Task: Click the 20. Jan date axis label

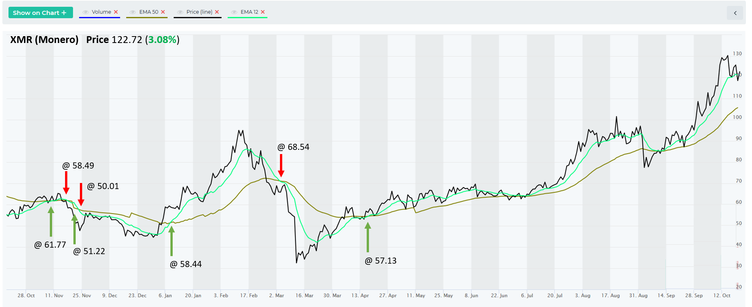Action: pyautogui.click(x=193, y=296)
